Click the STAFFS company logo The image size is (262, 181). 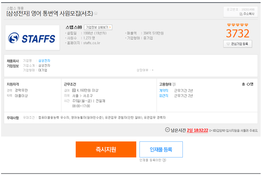pyautogui.click(x=32, y=38)
